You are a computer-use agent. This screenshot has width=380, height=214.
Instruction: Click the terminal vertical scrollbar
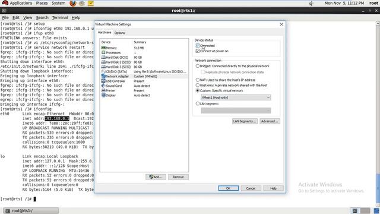pyautogui.click(x=378, y=114)
